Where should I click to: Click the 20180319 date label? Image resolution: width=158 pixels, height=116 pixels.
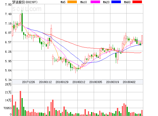112,82
